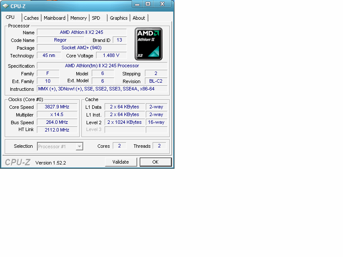Click the Level 2 associativity 16-way
The height and width of the screenshot is (257, 343).
(156, 122)
